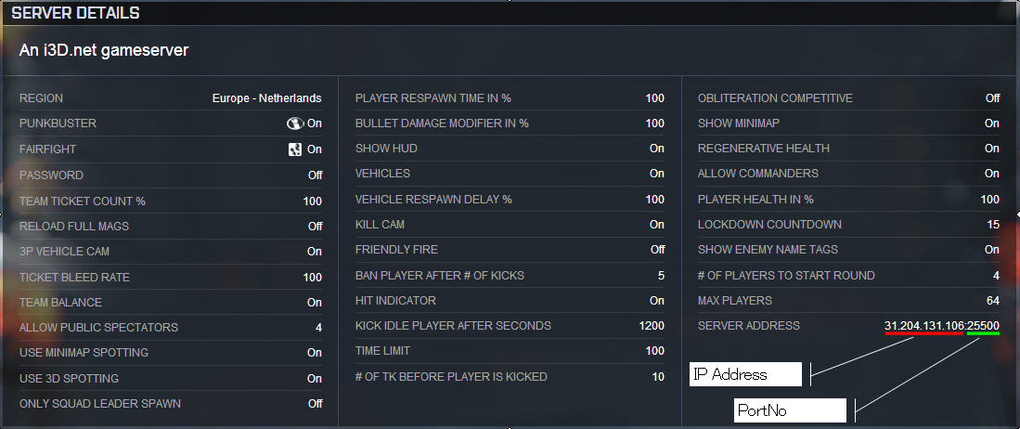Select the Only Squad Leader Spawn row
Image resolution: width=1020 pixels, height=429 pixels.
(171, 404)
